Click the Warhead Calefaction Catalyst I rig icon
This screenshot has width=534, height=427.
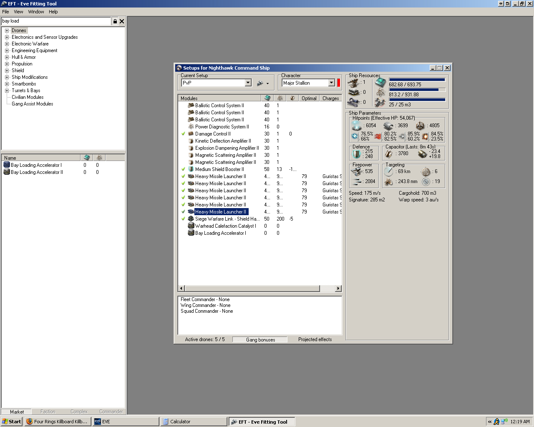coord(191,226)
